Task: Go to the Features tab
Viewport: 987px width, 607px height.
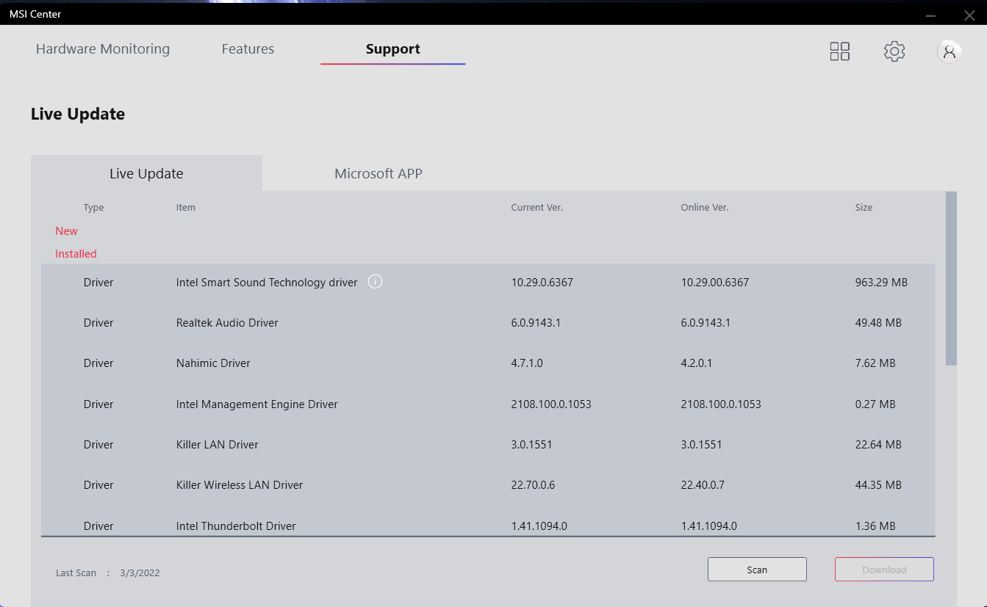Action: tap(248, 49)
